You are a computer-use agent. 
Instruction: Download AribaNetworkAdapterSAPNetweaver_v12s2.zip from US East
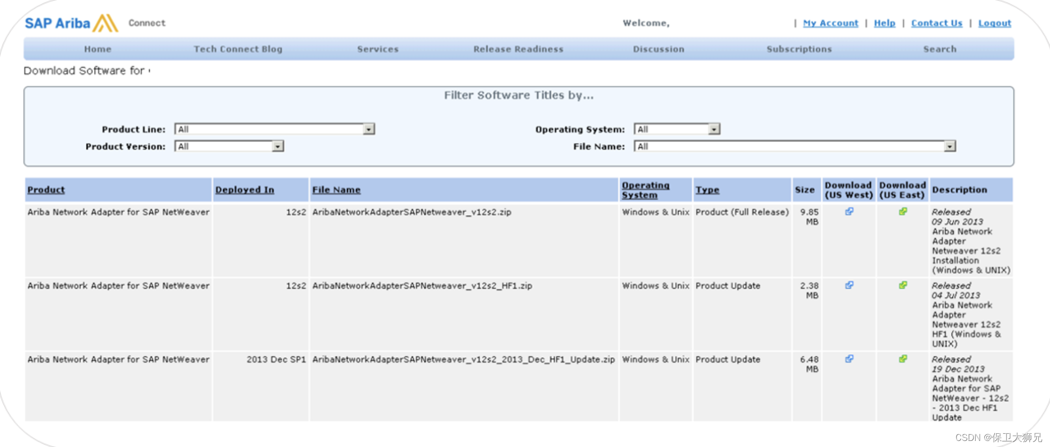click(x=903, y=211)
